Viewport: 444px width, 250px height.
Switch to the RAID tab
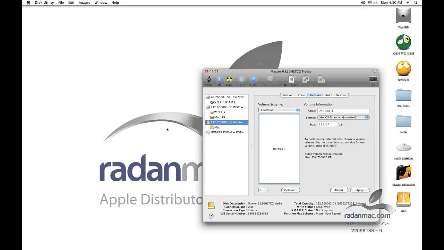click(328, 95)
